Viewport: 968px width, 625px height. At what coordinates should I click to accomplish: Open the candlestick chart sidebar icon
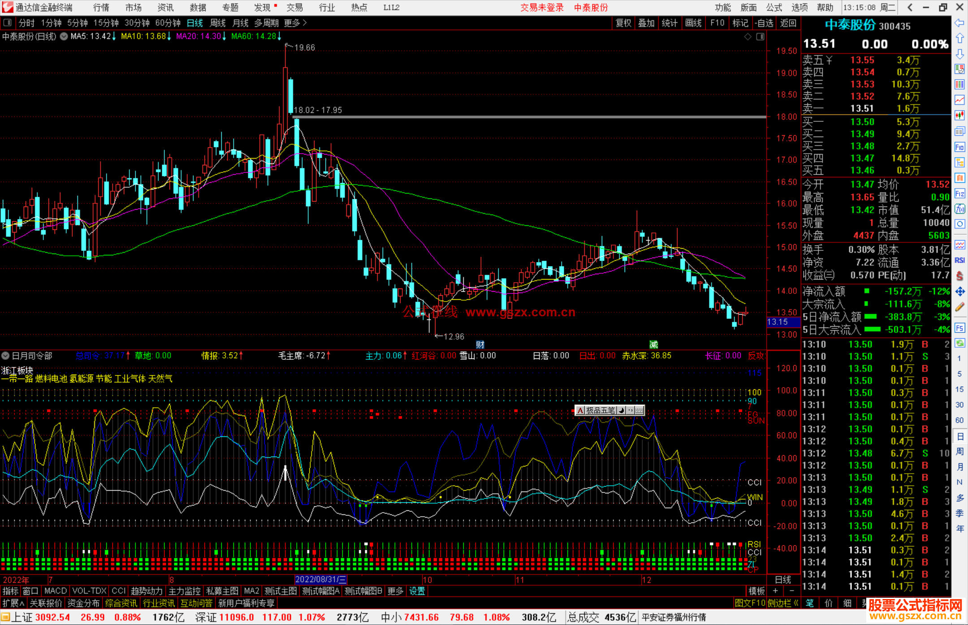[x=959, y=116]
